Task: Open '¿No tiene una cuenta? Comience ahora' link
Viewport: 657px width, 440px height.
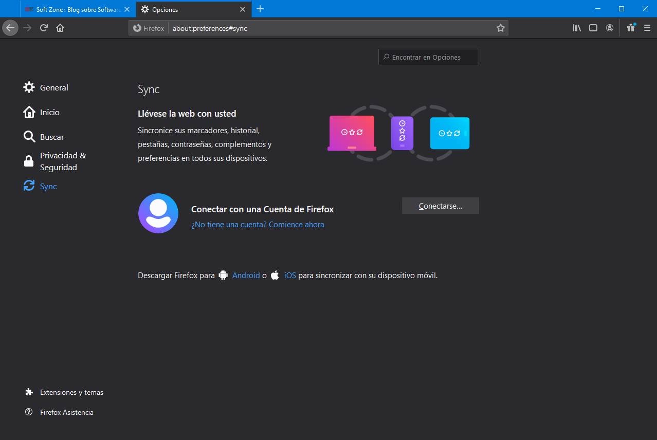Action: point(258,225)
